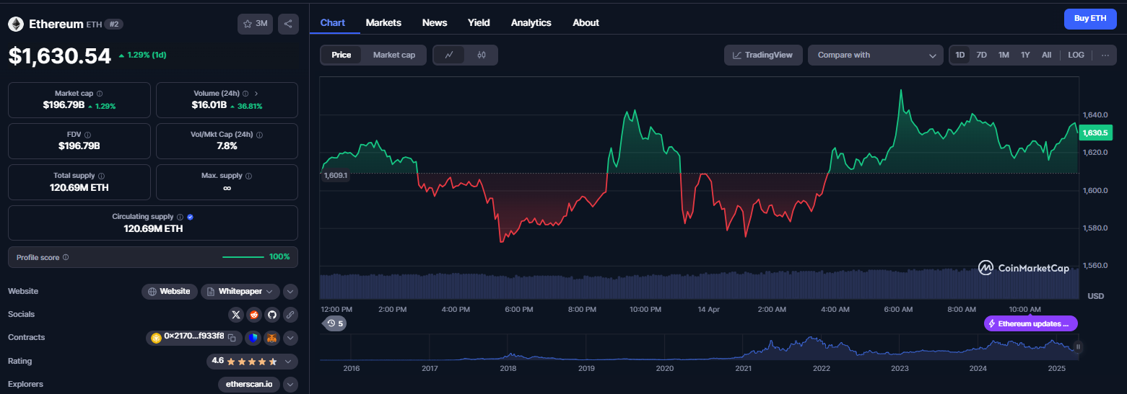
Task: Click info icon beside Total supply
Action: point(101,176)
